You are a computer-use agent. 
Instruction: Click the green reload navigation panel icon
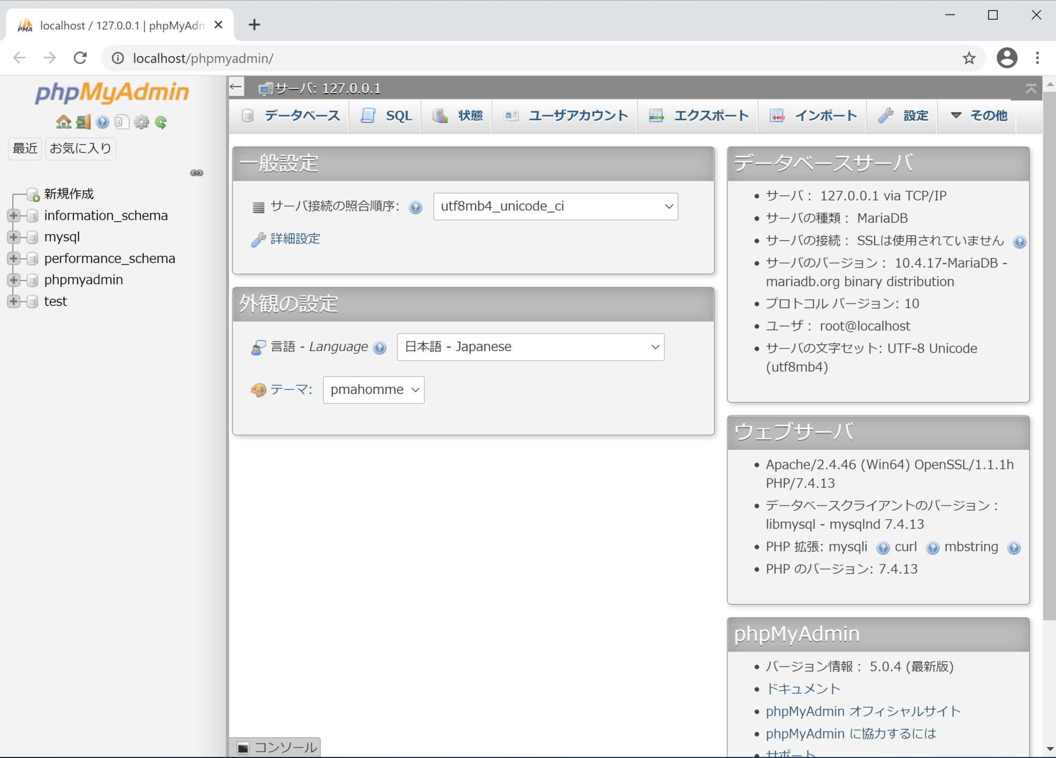161,122
